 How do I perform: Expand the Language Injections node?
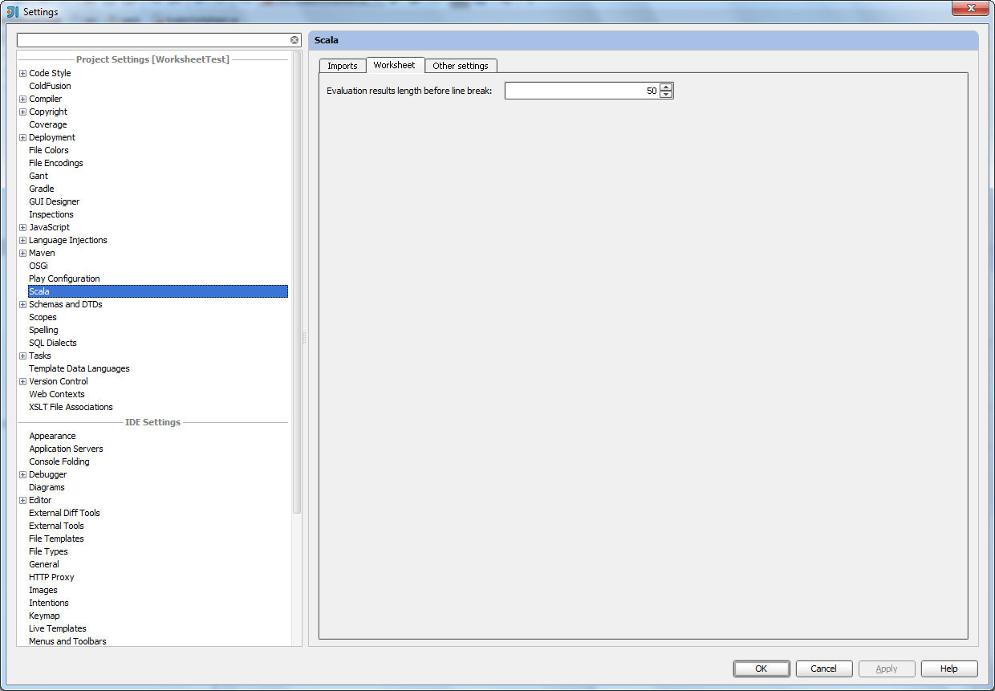coord(23,240)
